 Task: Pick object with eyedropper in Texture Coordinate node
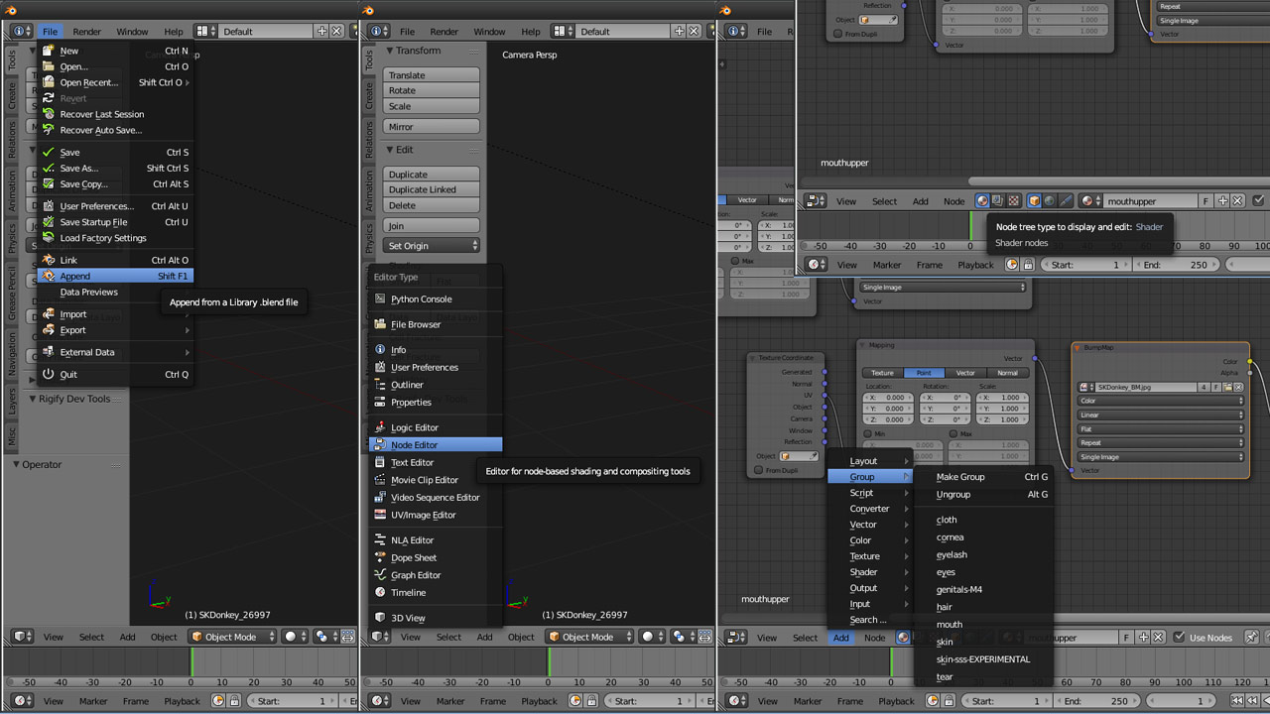[x=814, y=456]
